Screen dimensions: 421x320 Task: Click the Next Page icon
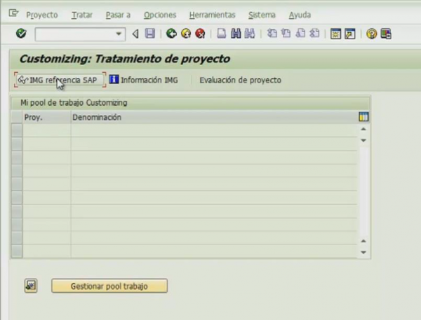[x=300, y=34]
